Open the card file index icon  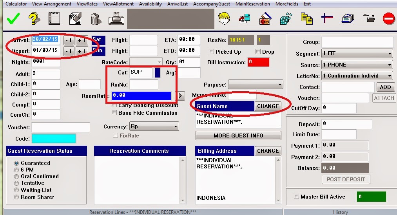[348, 19]
